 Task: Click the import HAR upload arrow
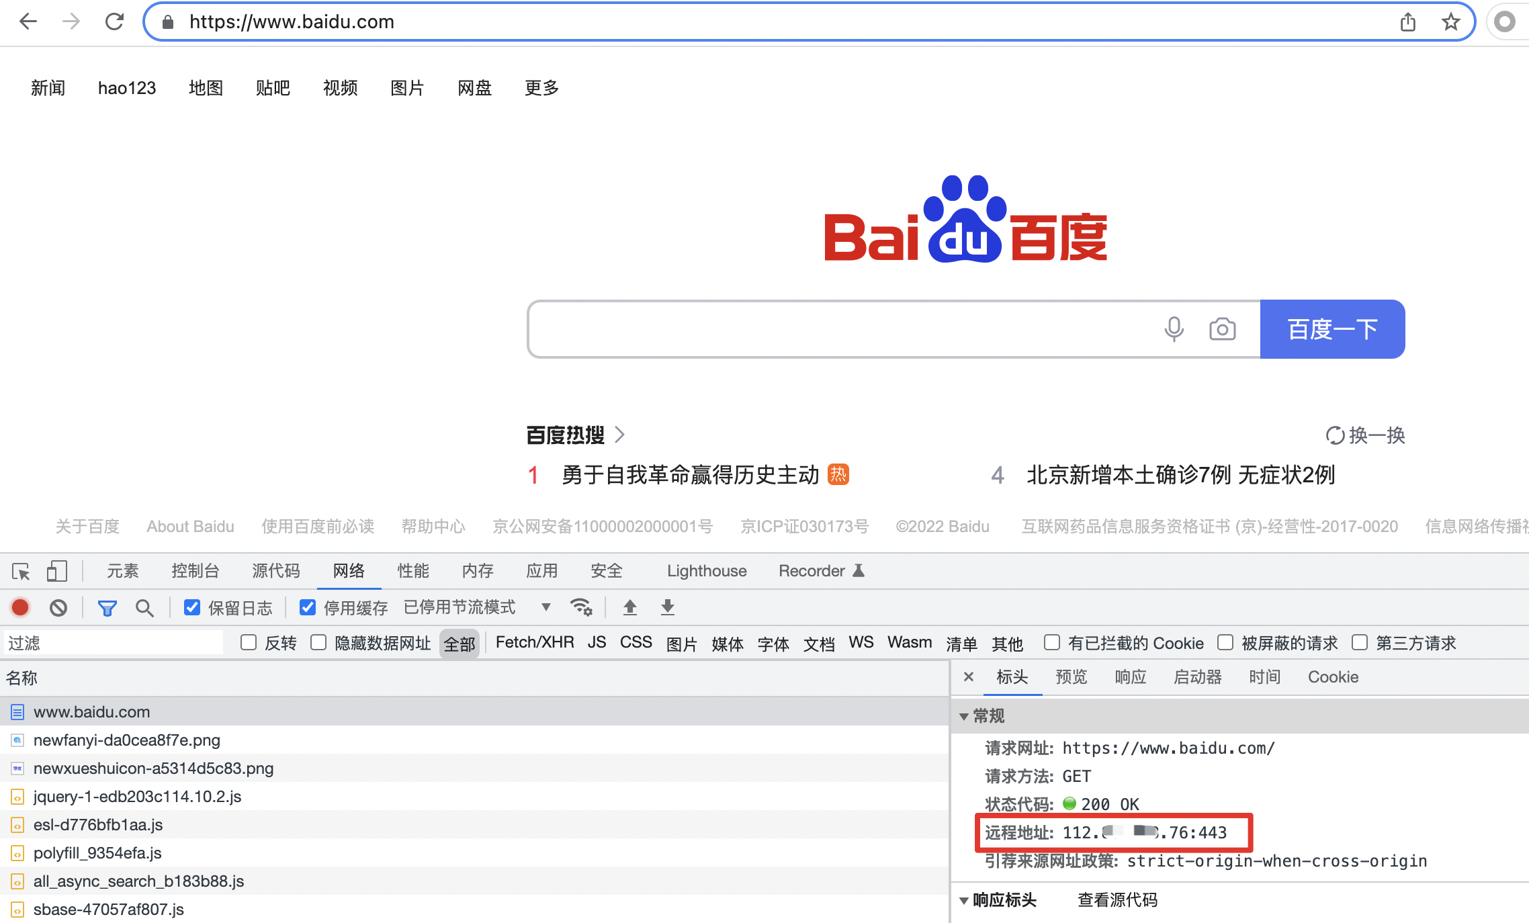(x=629, y=607)
